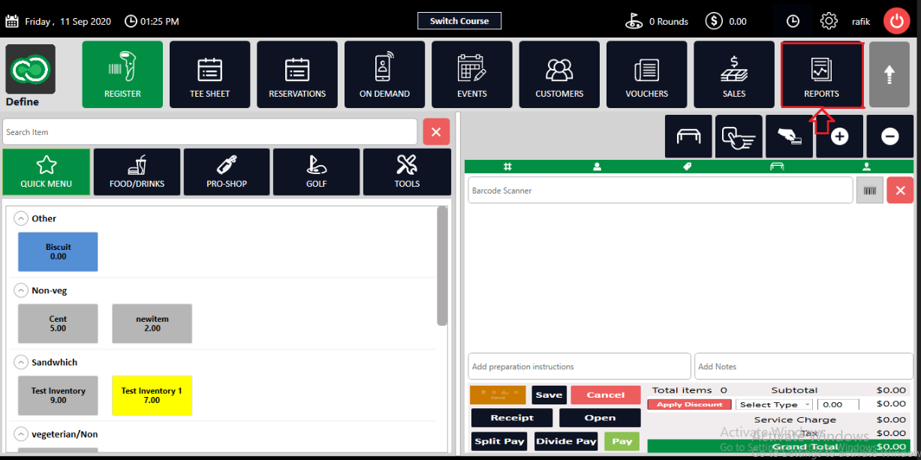The height and width of the screenshot is (460, 921).
Task: Click the Add Notes field
Action: (x=803, y=366)
